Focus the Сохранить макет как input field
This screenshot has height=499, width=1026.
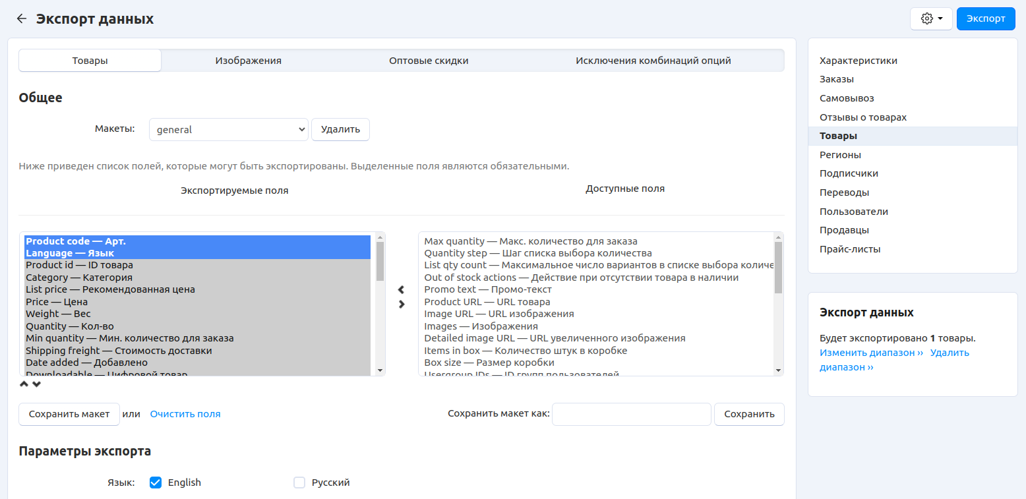coord(631,415)
